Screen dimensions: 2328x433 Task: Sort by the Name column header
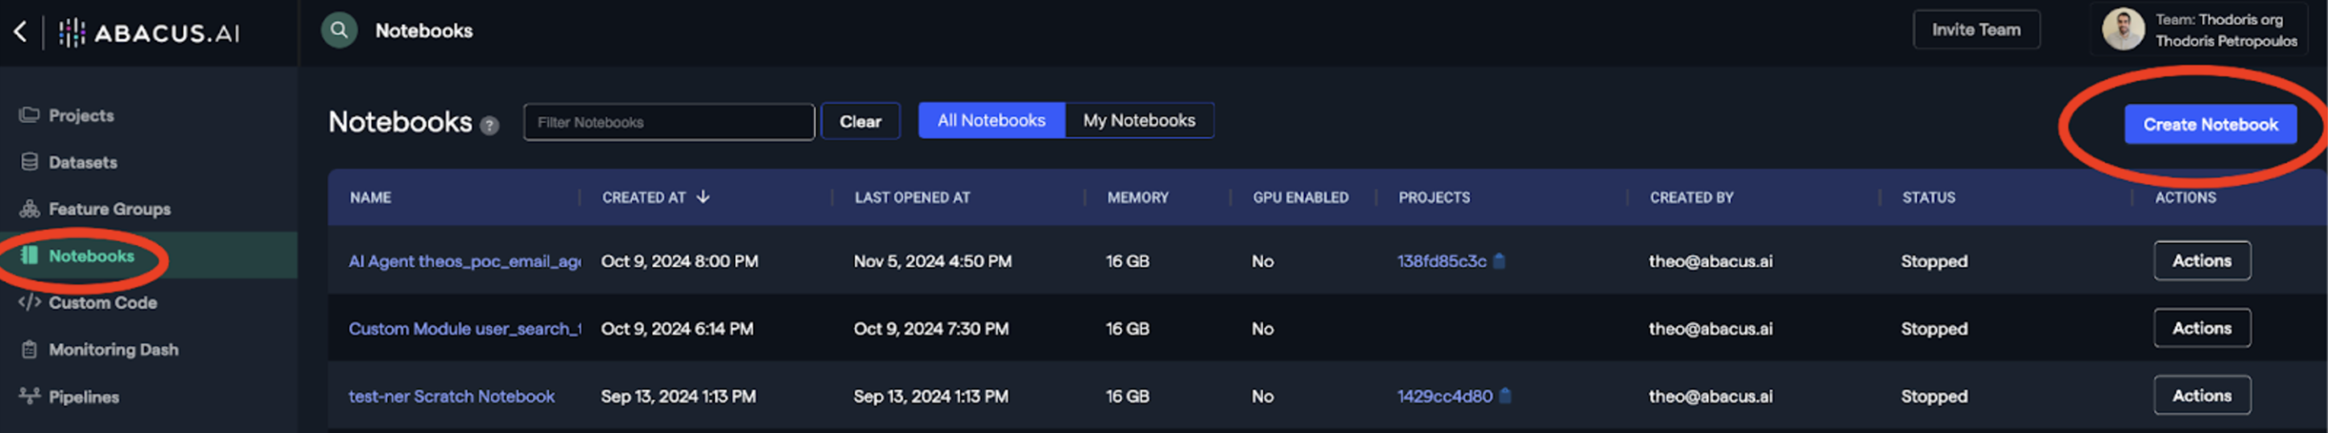[370, 197]
